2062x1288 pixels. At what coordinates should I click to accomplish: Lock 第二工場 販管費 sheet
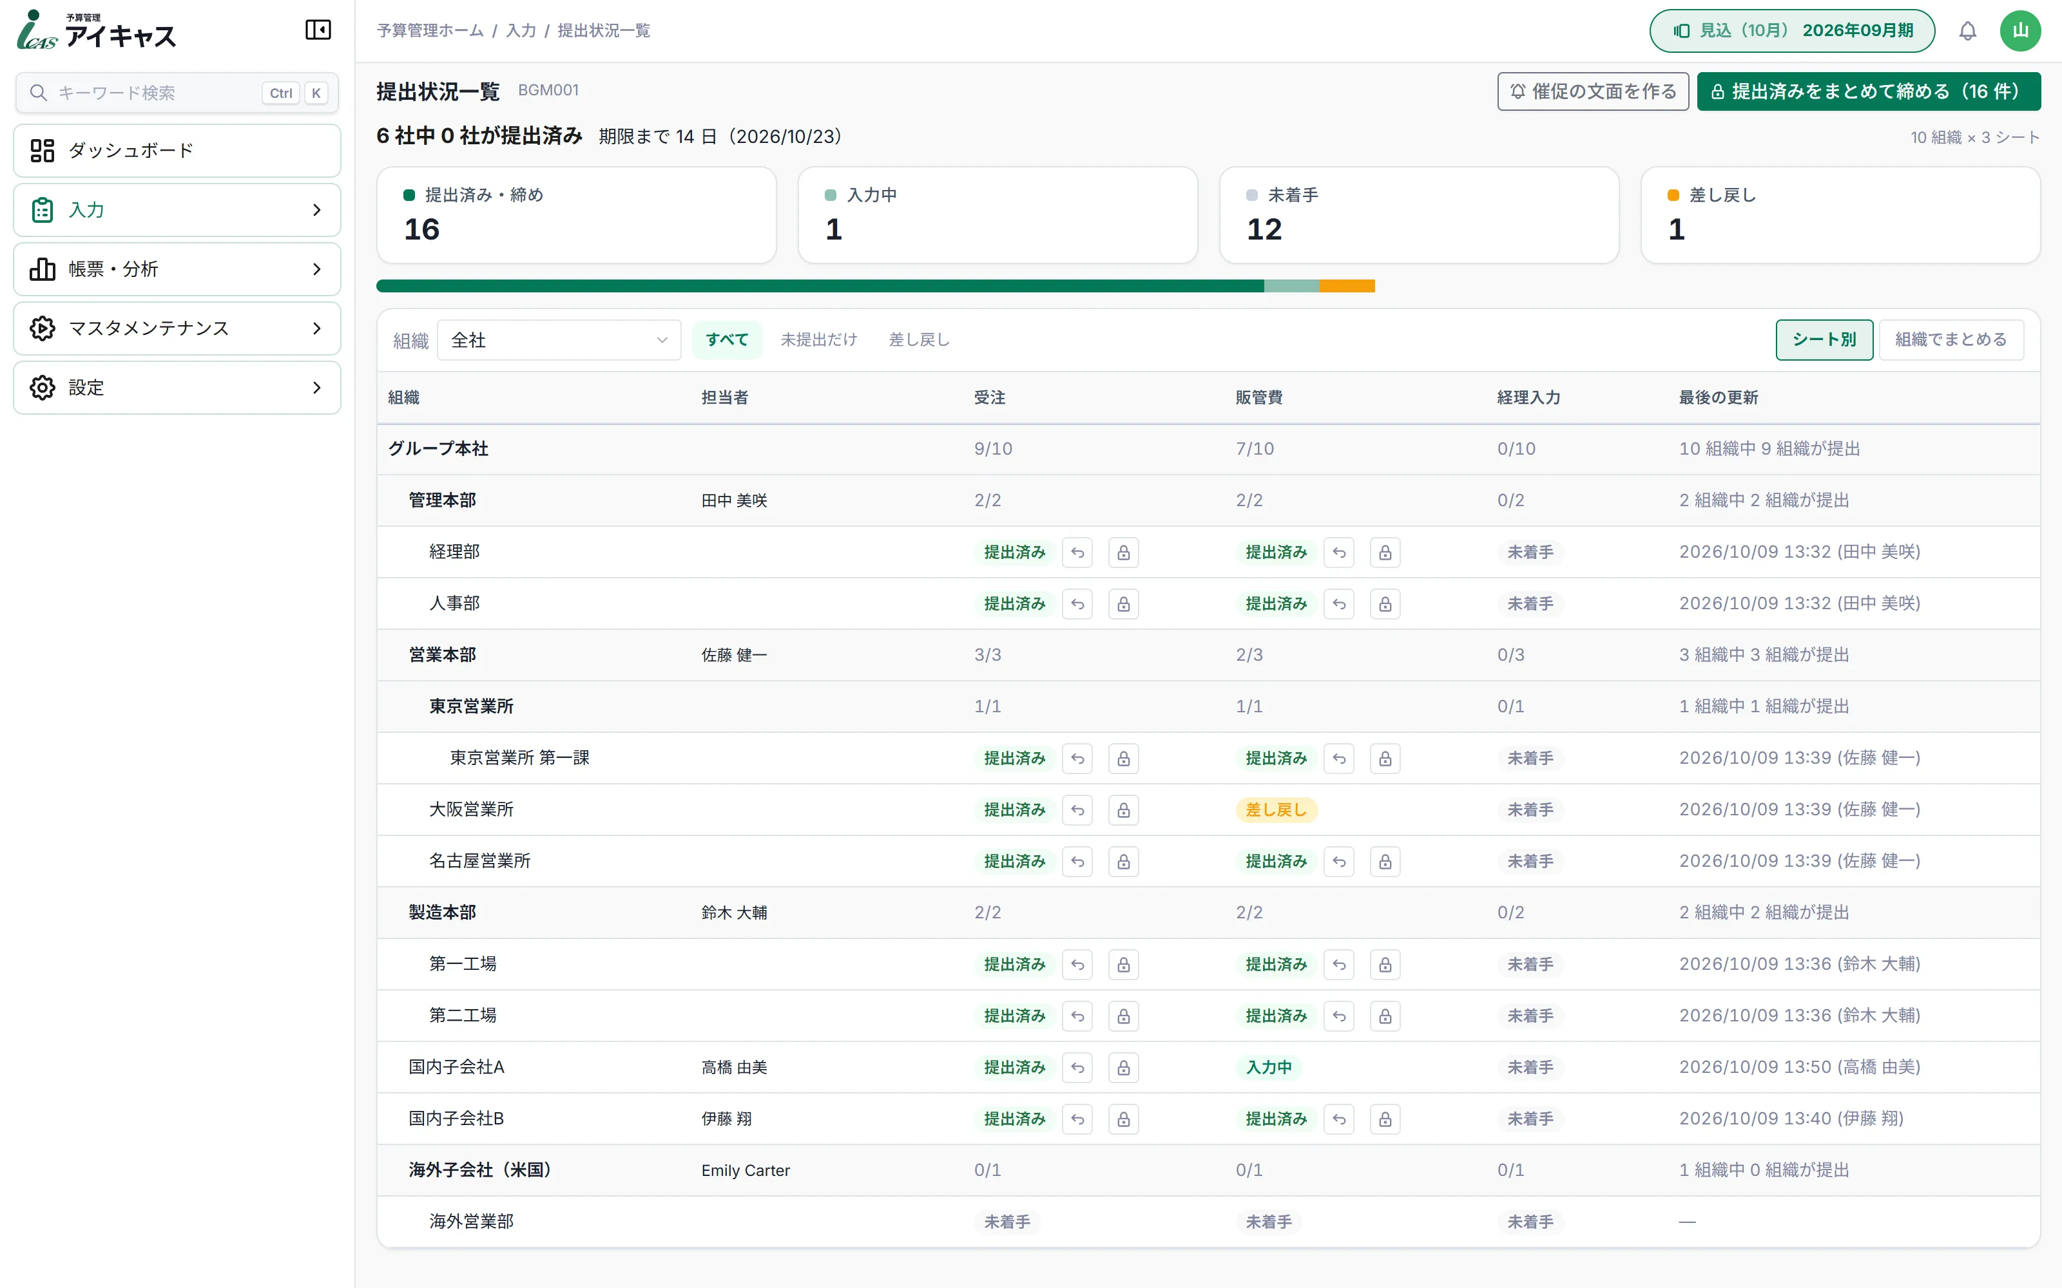coord(1385,1016)
